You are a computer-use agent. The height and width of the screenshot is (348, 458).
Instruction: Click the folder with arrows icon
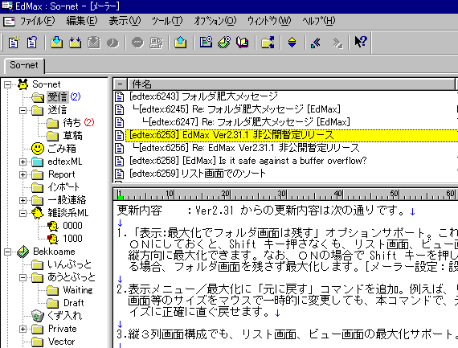268,43
